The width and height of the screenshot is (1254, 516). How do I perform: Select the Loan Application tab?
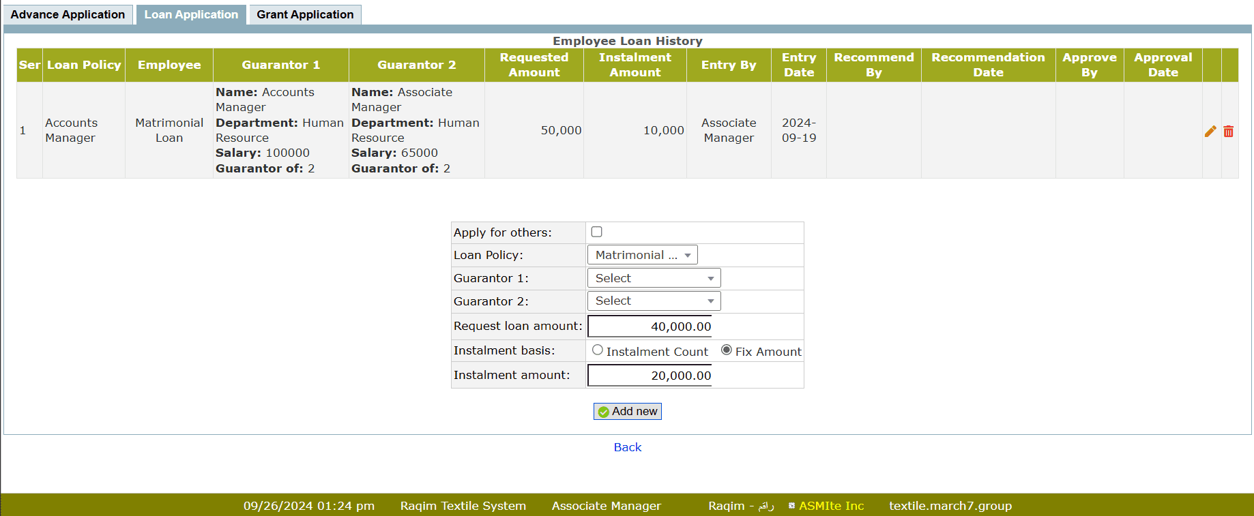click(x=191, y=14)
